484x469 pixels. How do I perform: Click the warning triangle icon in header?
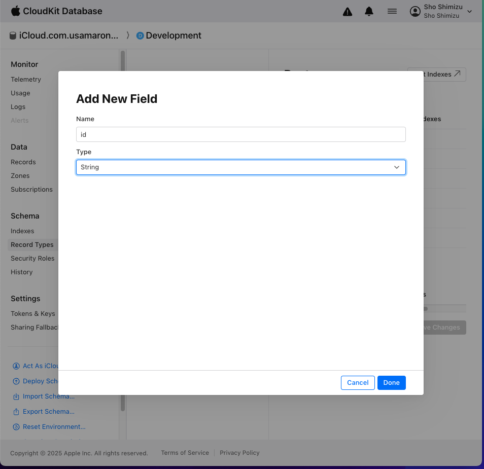point(348,12)
